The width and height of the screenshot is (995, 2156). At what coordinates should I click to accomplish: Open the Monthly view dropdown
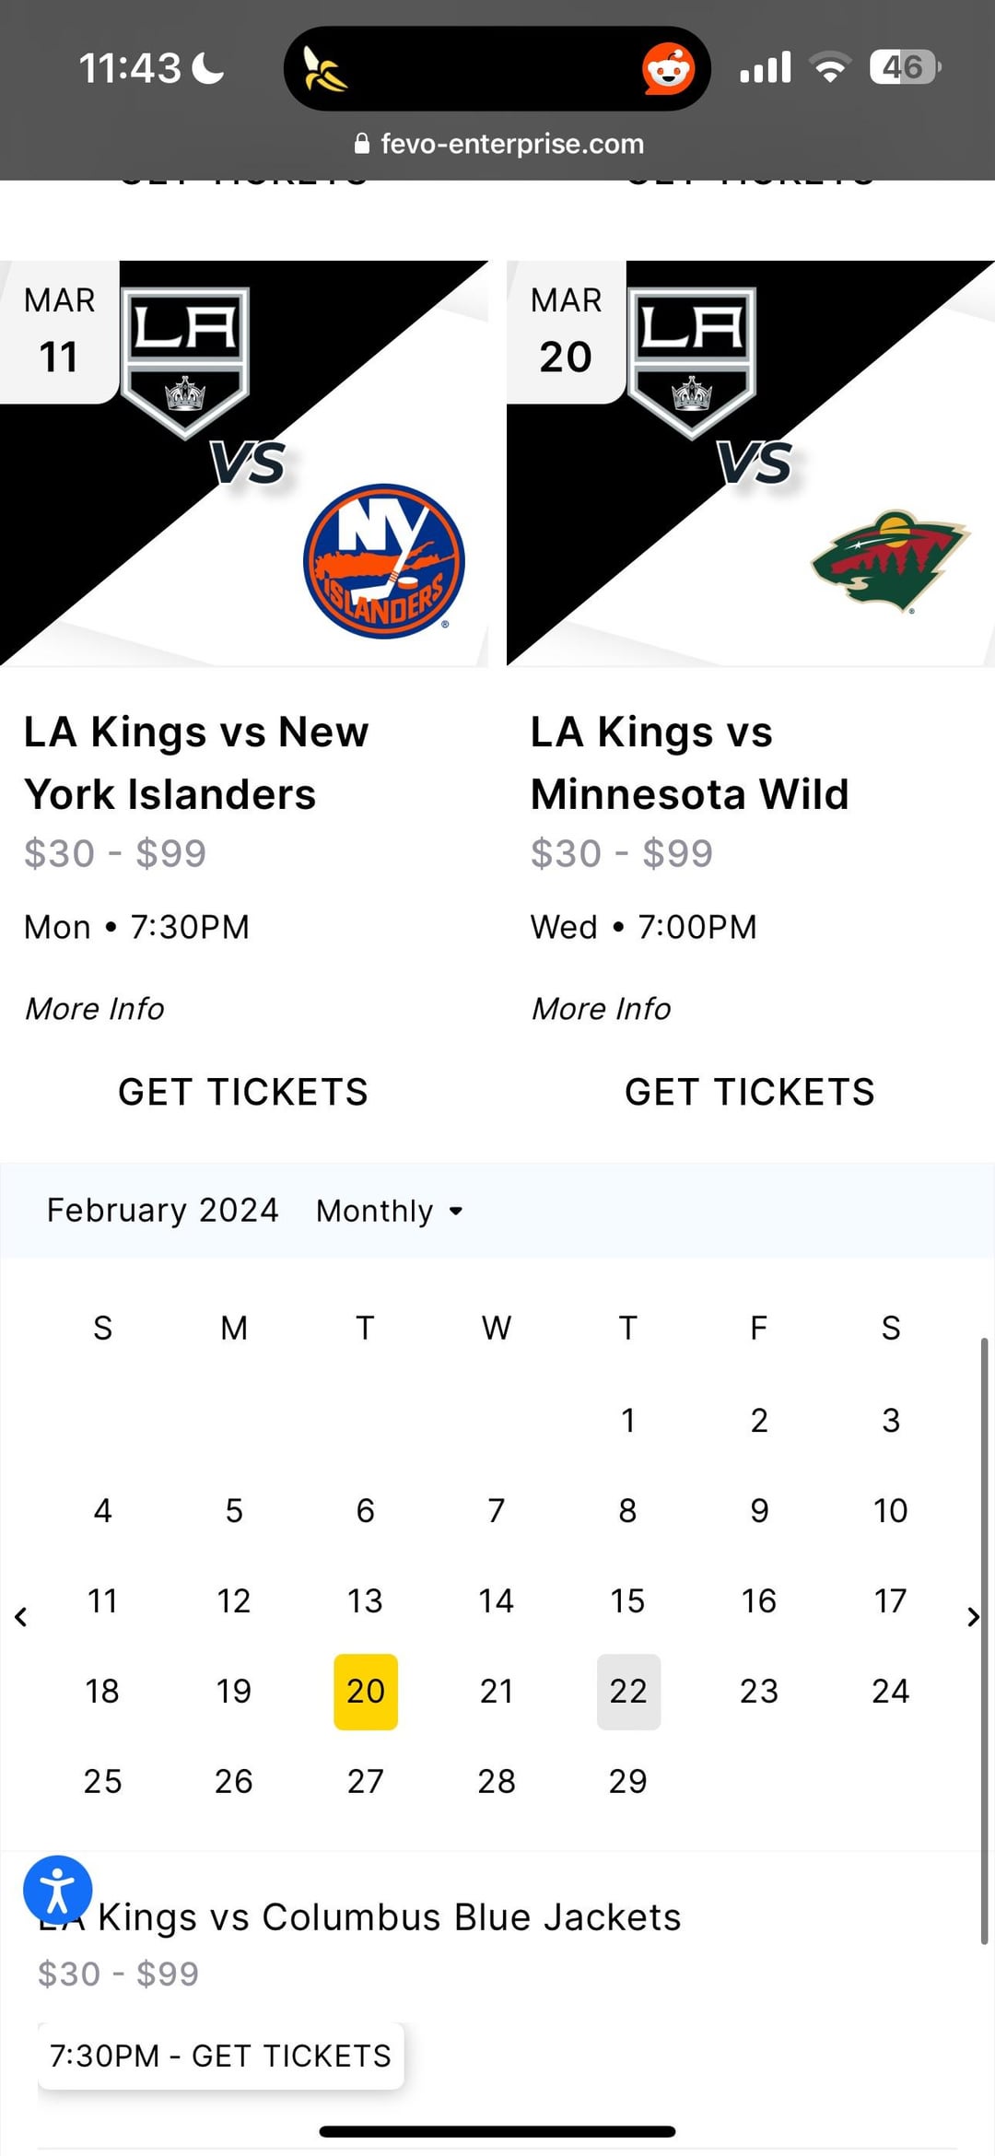pos(389,1211)
